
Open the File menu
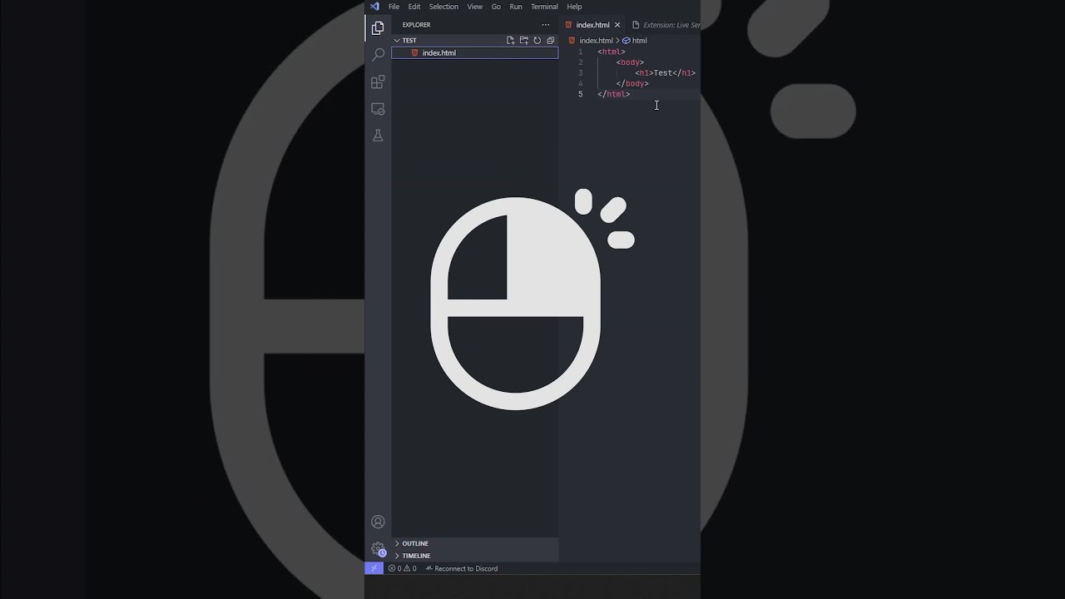pos(394,7)
